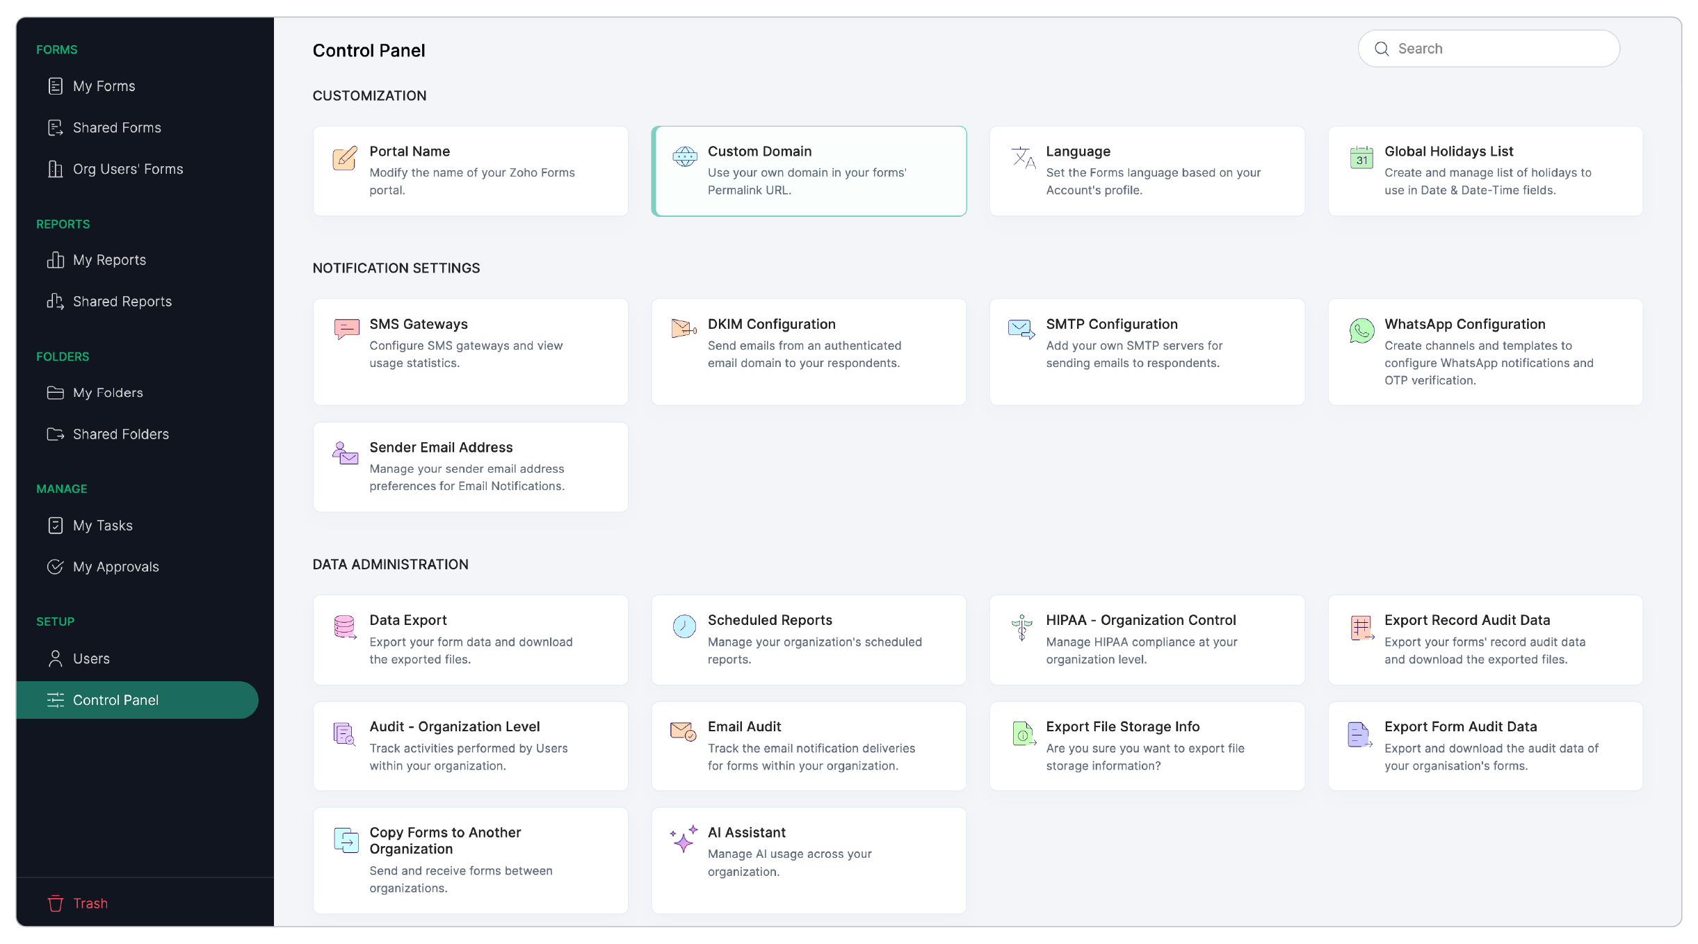Click the HIPAA caduceus icon
Screen dimensions: 1698x944
(x=1021, y=627)
